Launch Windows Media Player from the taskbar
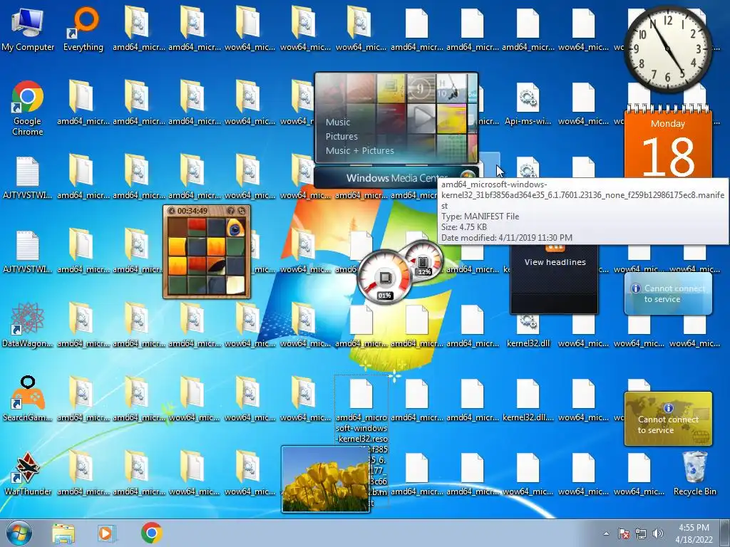 pos(106,533)
